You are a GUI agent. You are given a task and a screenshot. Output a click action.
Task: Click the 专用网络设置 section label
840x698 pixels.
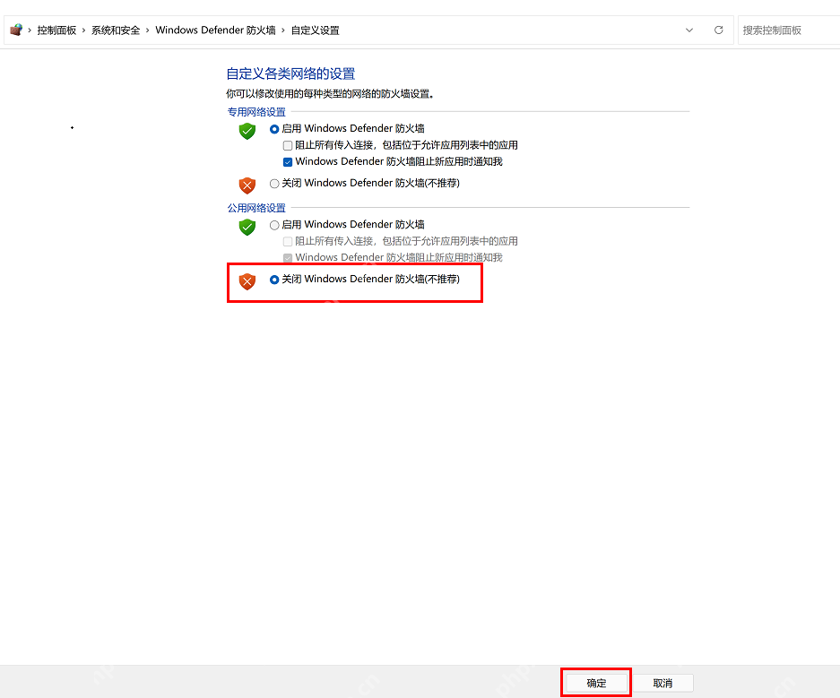256,112
